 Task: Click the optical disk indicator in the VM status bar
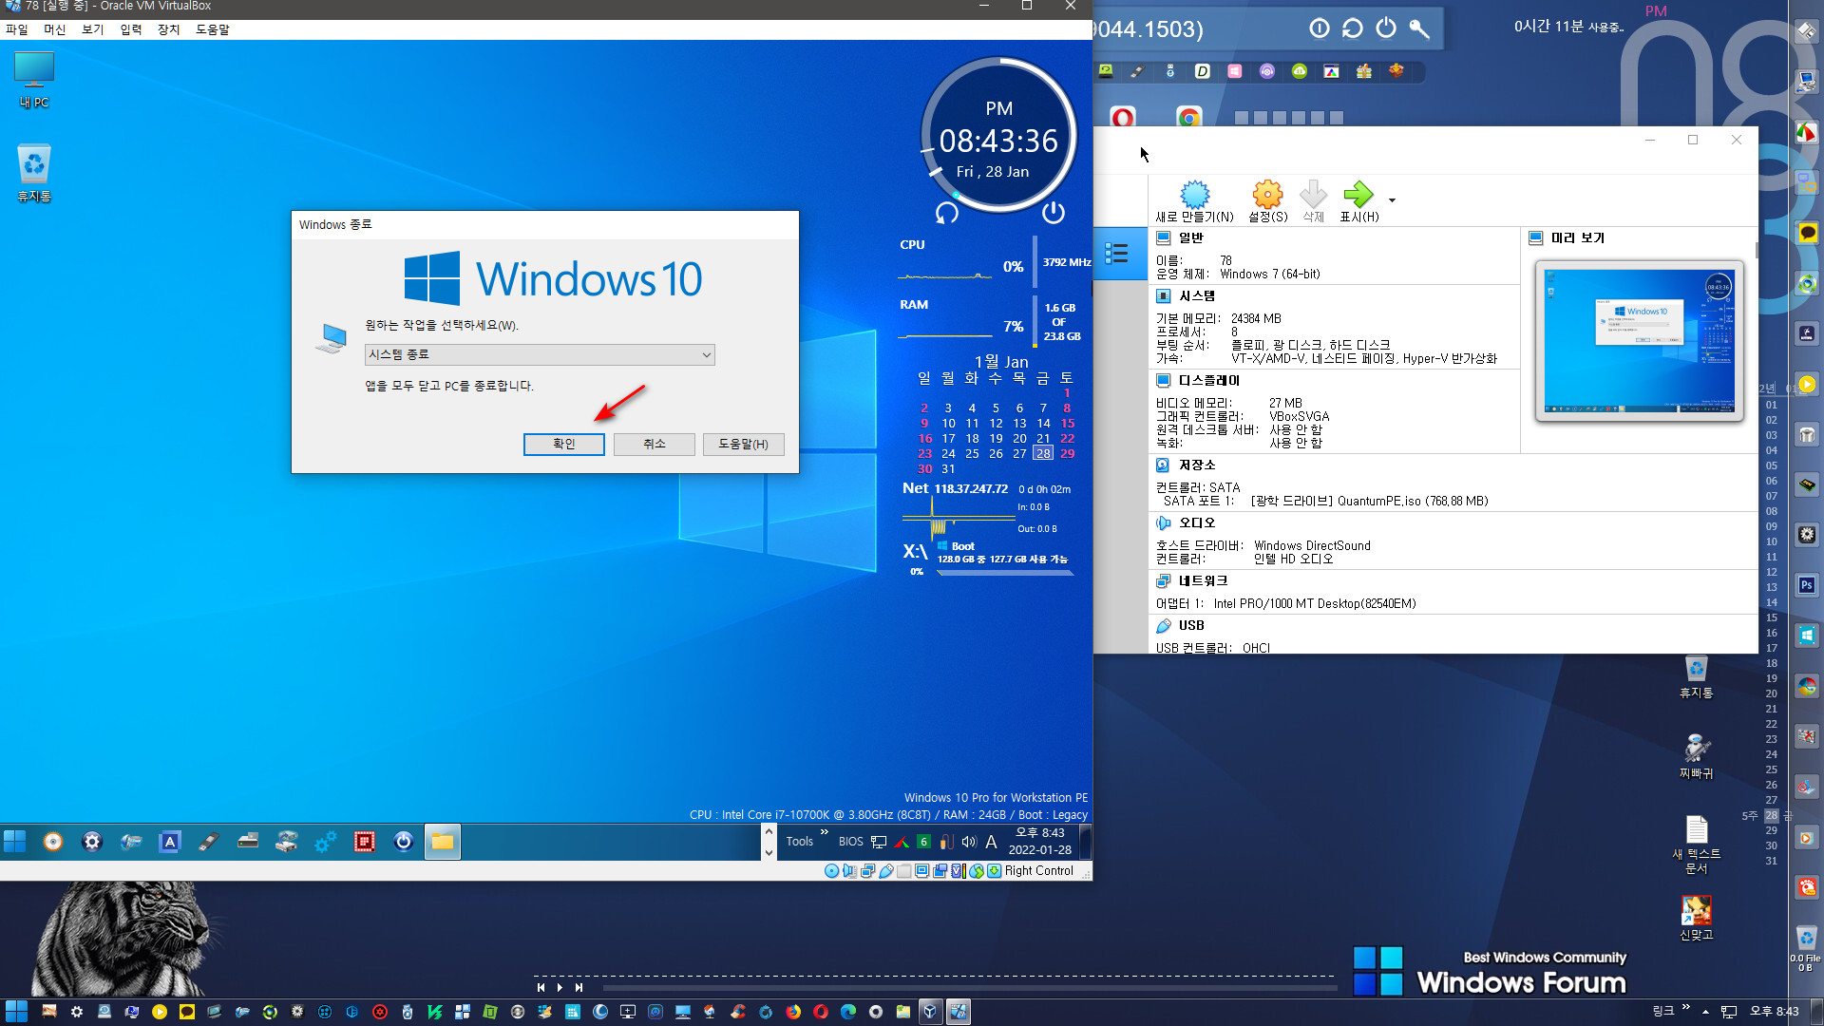(x=832, y=871)
